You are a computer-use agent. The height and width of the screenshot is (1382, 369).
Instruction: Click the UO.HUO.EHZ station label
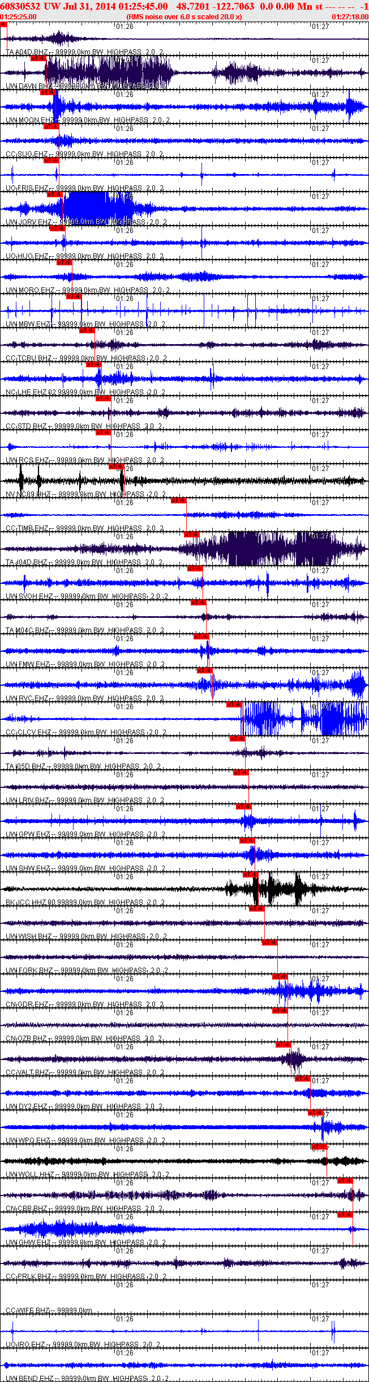[27, 256]
